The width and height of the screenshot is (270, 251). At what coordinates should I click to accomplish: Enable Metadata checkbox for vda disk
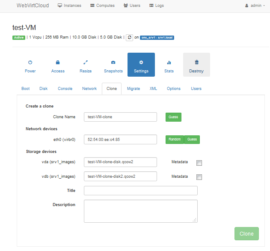click(x=199, y=163)
